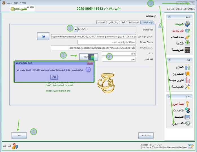Open Maintenance (الصيانة) tools icon

(187, 87)
